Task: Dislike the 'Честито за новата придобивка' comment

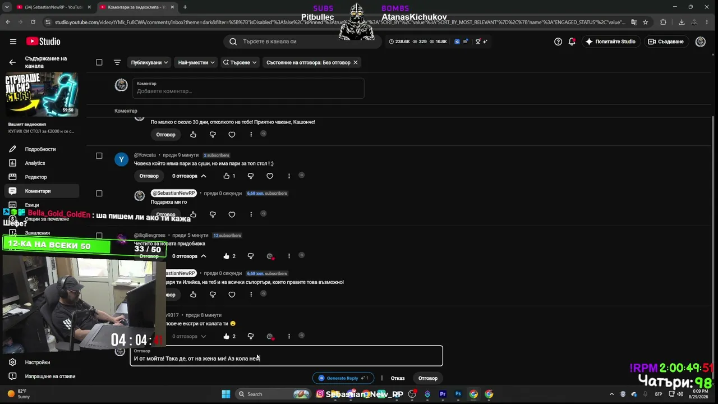Action: (251, 256)
